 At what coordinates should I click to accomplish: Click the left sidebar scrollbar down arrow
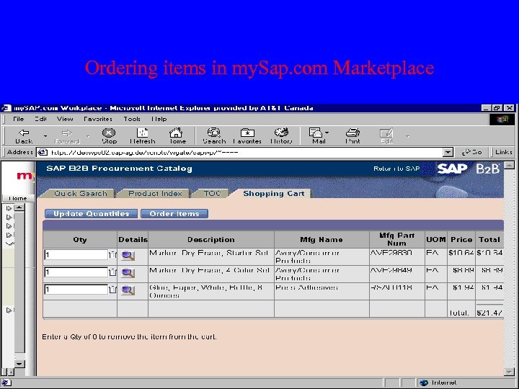[x=19, y=364]
